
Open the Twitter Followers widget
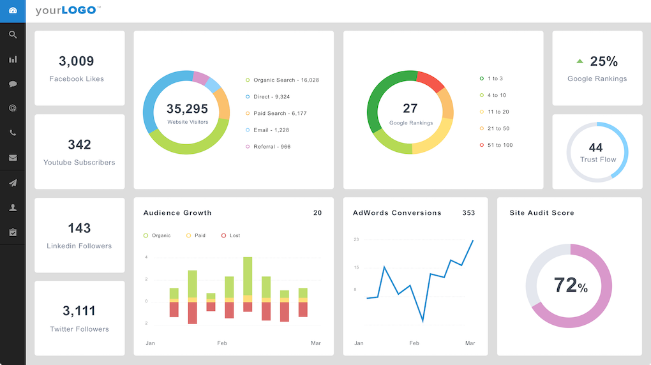tap(79, 318)
